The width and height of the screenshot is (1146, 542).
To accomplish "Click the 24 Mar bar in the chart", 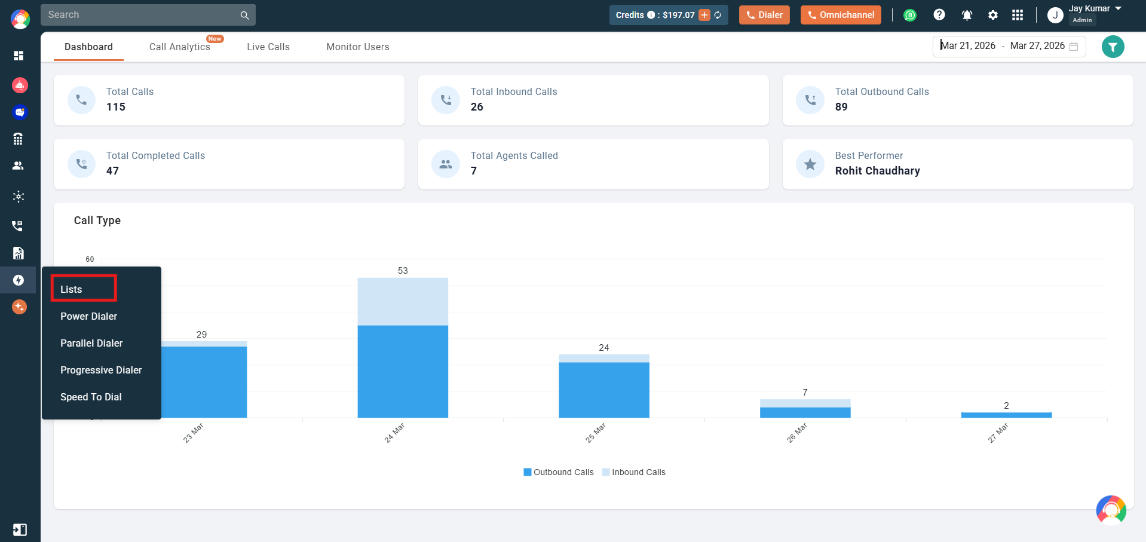I will coord(403,348).
